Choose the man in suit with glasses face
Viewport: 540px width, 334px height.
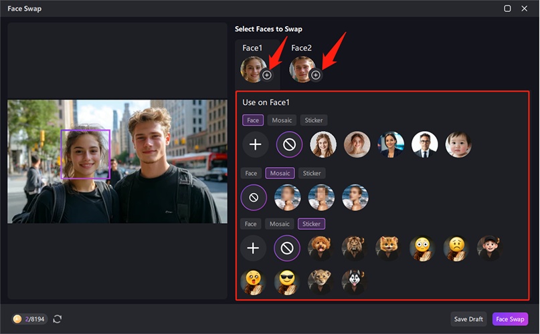click(425, 144)
